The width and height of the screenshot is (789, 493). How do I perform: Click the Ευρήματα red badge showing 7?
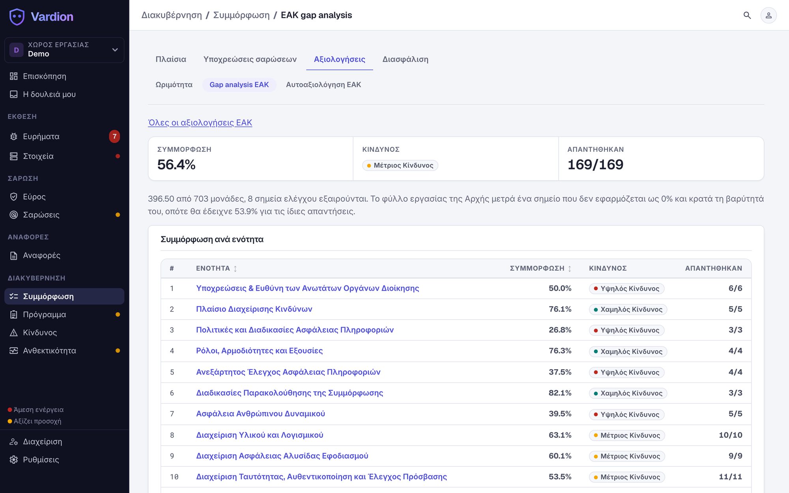tap(114, 136)
